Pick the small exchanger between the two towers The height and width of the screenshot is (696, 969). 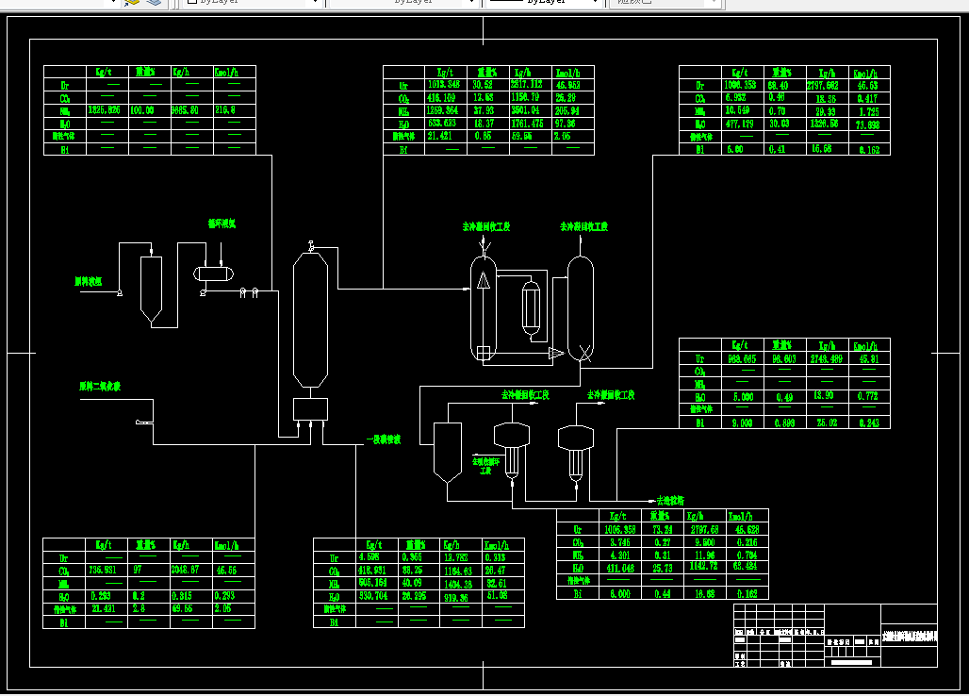531,307
